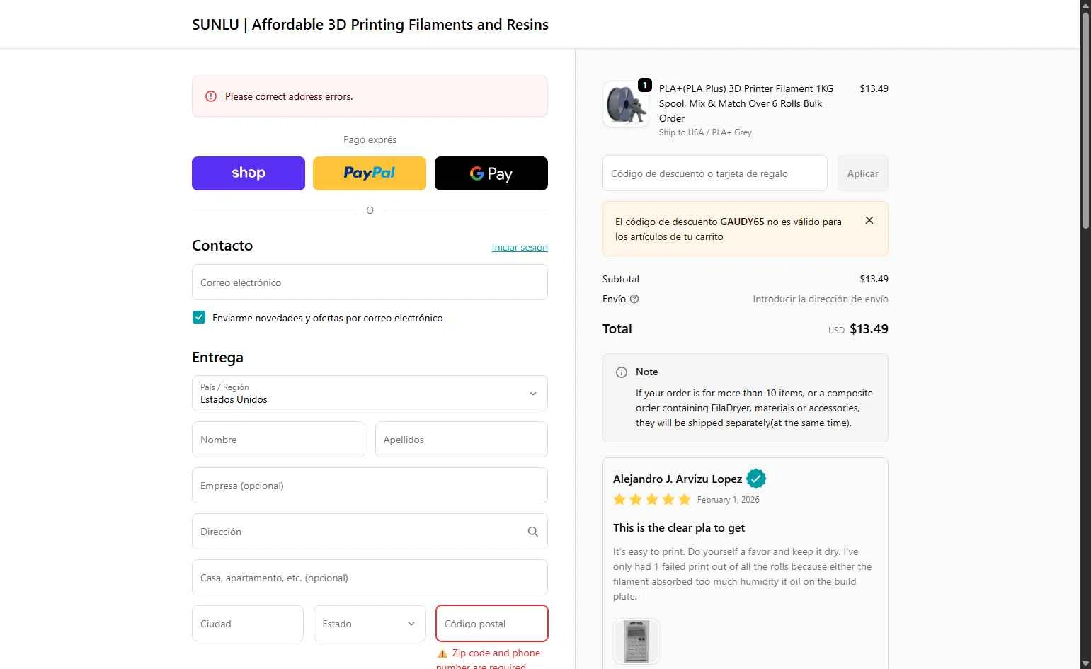Click the SUNLU store title link
1091x669 pixels.
pos(370,25)
